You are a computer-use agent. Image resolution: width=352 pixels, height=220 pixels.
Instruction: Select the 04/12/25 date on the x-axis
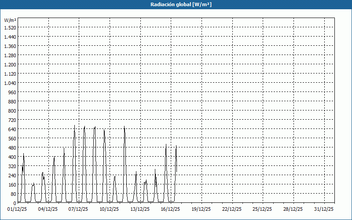[x=48, y=209]
